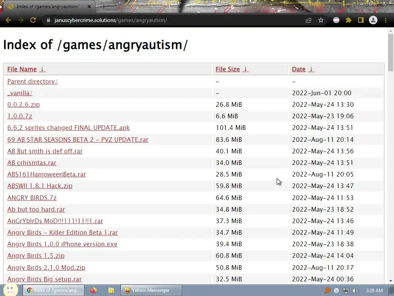Sort by File Size column header
This screenshot has height=296, width=394.
[228, 69]
